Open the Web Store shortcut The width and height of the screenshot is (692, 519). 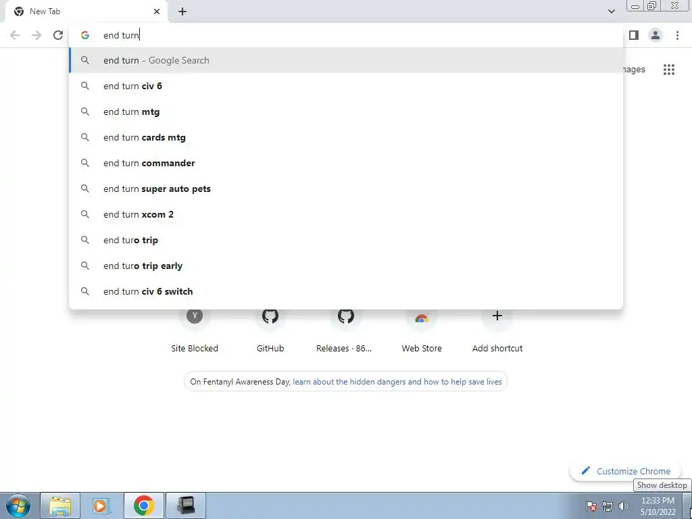pyautogui.click(x=422, y=331)
